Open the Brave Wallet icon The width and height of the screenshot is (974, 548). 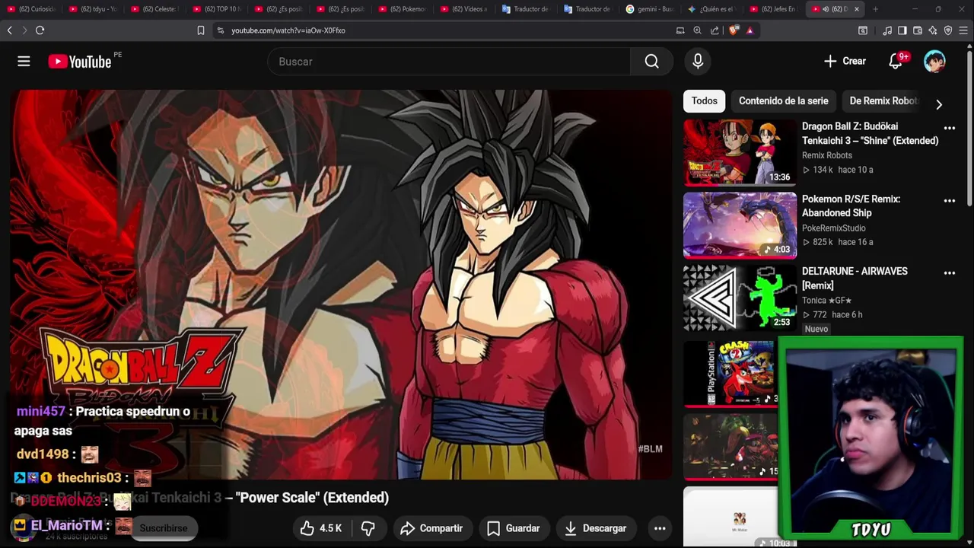[x=917, y=30]
